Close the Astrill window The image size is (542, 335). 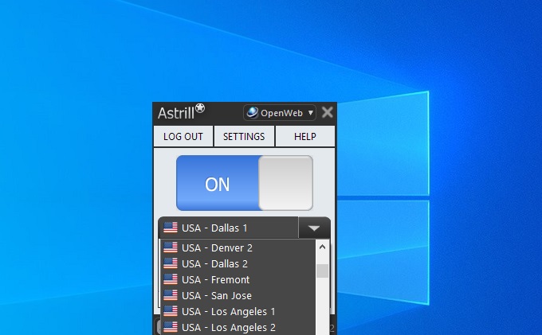click(327, 112)
